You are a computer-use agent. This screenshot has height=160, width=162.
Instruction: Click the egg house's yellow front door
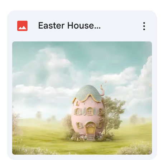click(91, 128)
